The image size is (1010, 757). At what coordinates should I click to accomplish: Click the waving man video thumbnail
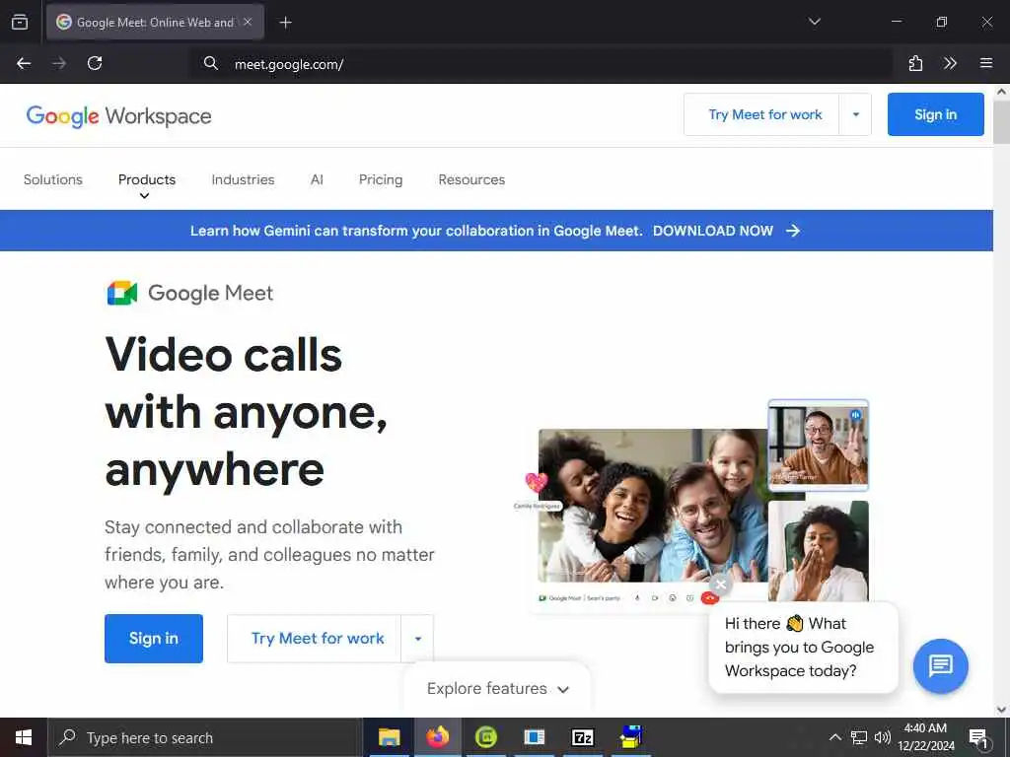coord(818,445)
